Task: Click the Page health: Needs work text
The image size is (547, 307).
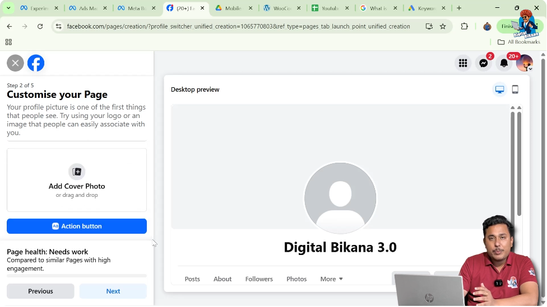Action: click(x=48, y=252)
